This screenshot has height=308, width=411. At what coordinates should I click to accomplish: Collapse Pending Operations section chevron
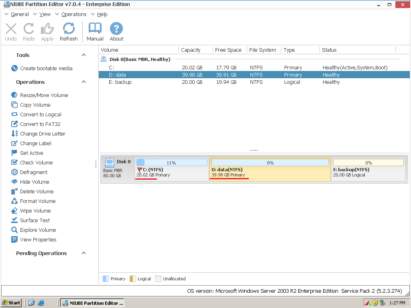point(83,253)
